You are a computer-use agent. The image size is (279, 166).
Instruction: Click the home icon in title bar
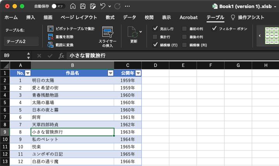point(73,6)
